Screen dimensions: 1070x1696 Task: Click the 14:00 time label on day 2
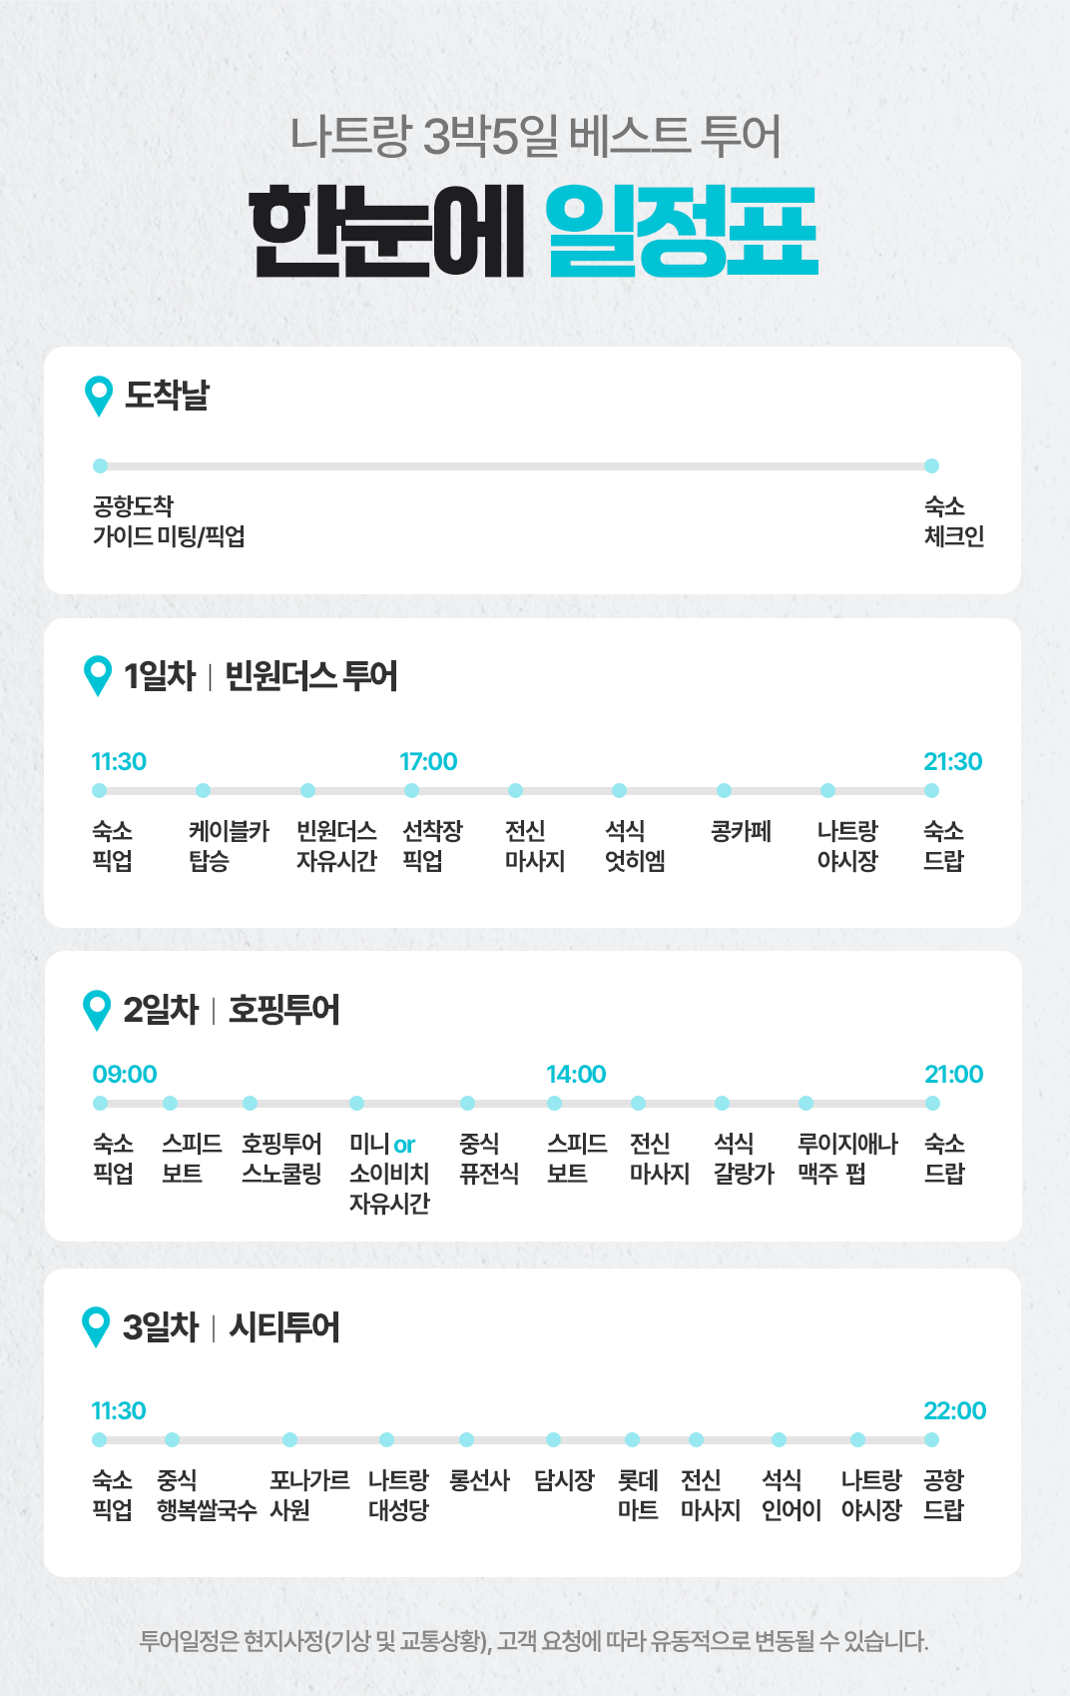pos(576,1075)
